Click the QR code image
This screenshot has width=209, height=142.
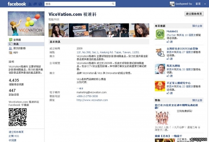coord(18,117)
